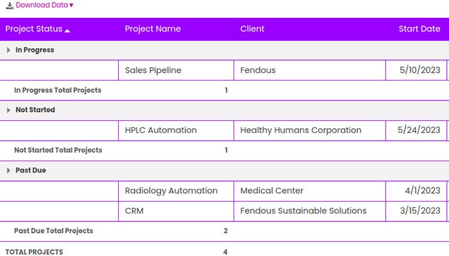Click the 3/15/2023 start date cell
The width and height of the screenshot is (449, 256).
click(x=419, y=211)
